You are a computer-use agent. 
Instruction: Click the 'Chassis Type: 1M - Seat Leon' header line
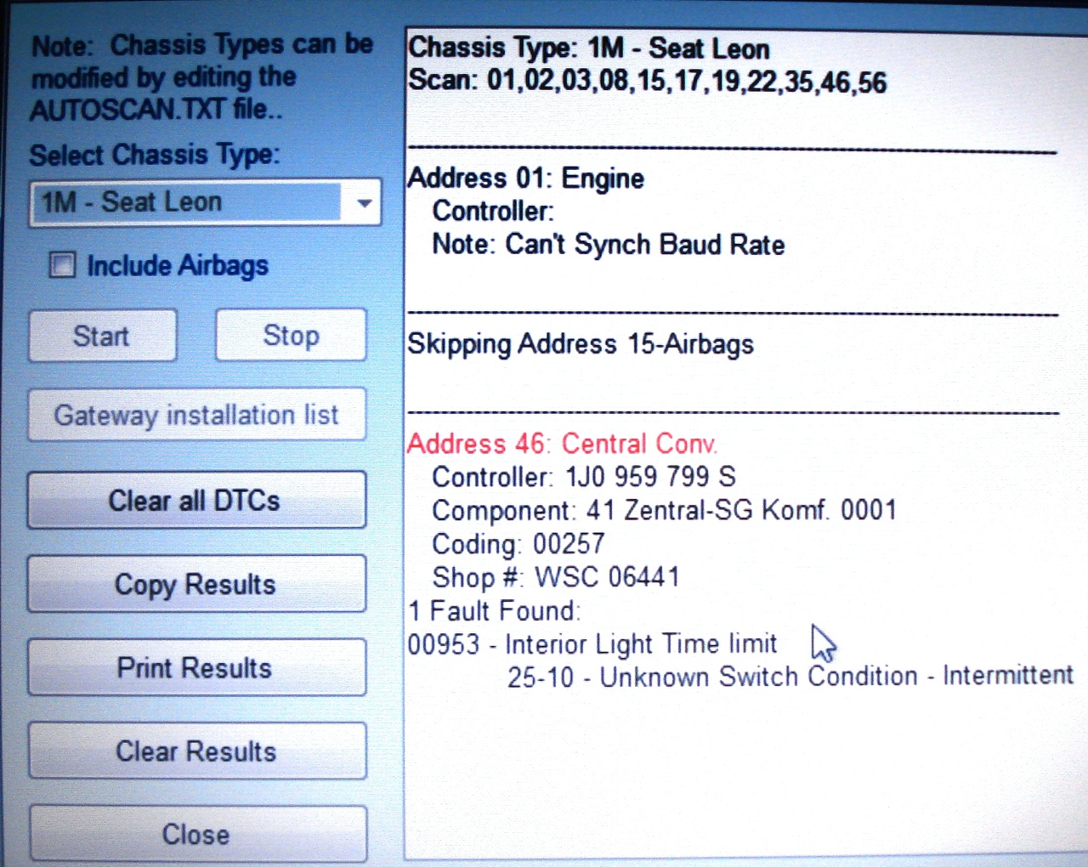tap(588, 48)
